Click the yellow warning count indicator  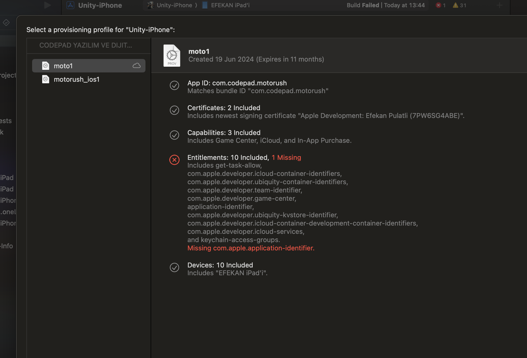(459, 5)
